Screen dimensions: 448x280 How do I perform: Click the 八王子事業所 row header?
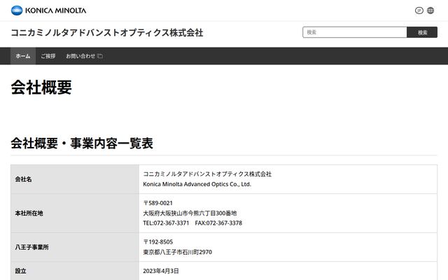(x=75, y=247)
